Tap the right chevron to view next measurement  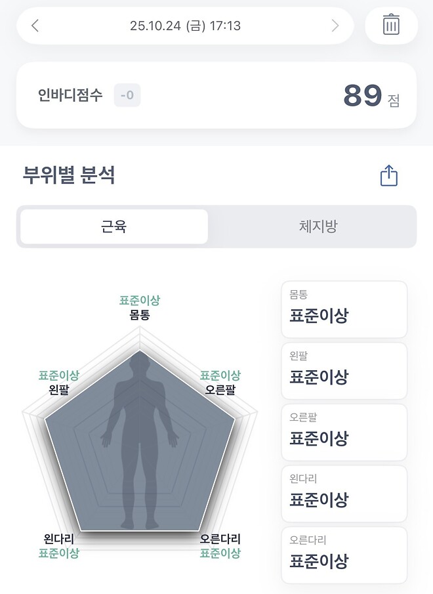pyautogui.click(x=335, y=26)
